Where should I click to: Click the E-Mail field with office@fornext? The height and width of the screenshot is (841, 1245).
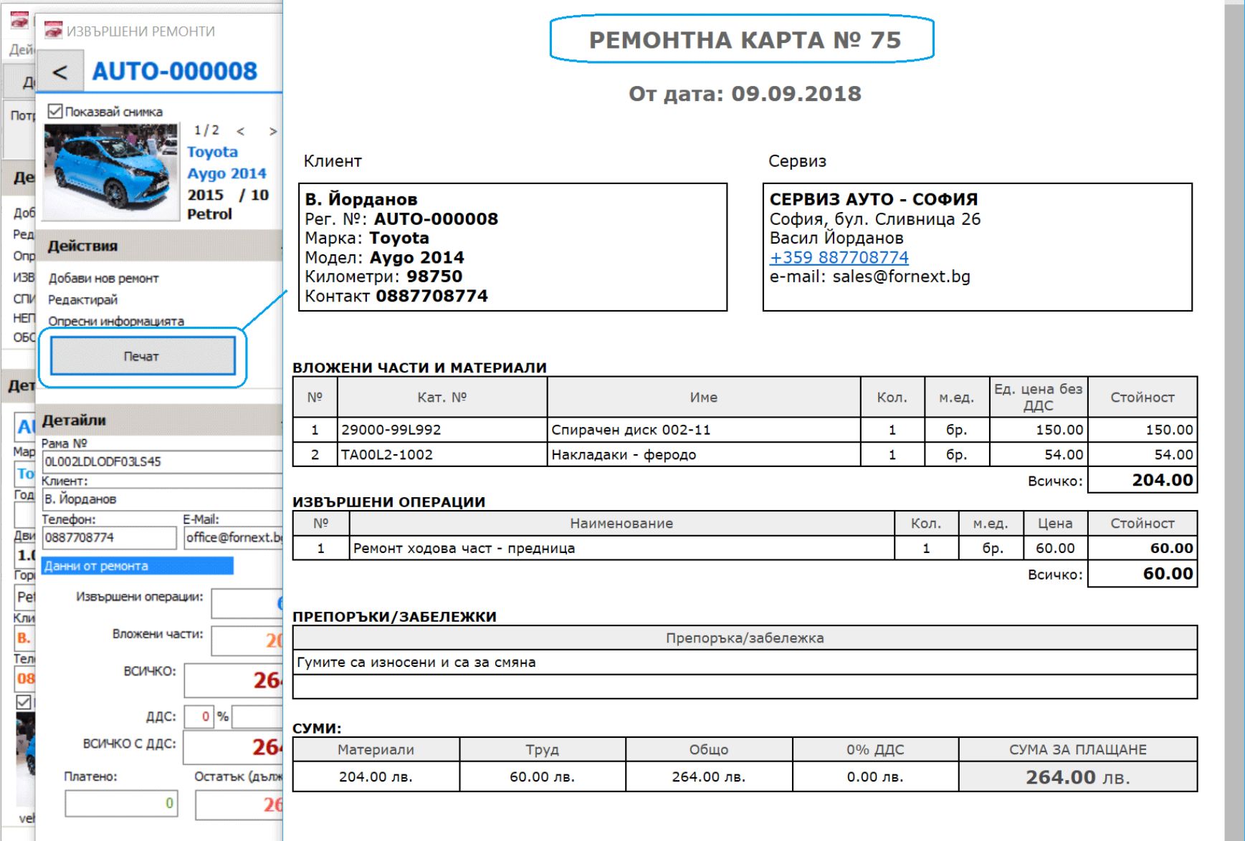[234, 537]
